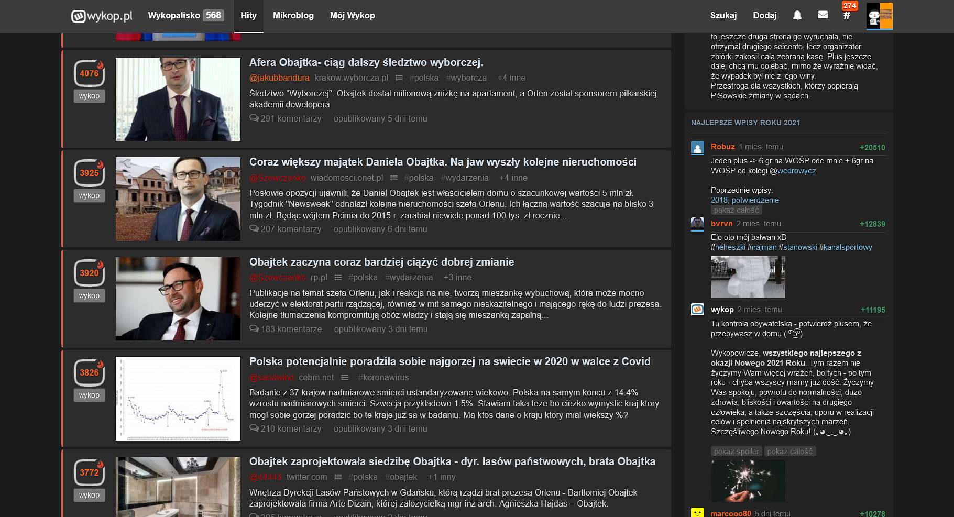Open @44444 user profile link
This screenshot has height=517, width=954.
click(265, 477)
